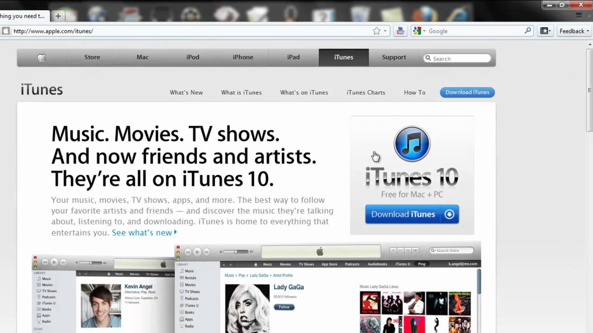Open the bookmarks menu button
Screen dimensions: 593x333
[x=545, y=31]
